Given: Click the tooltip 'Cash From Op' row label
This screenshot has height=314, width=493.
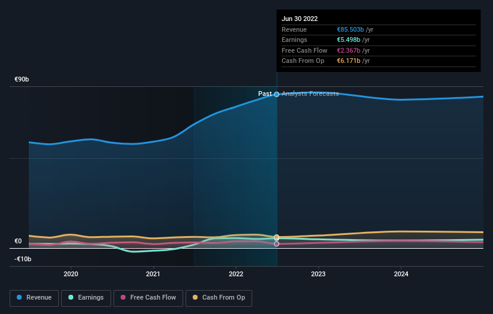Looking at the screenshot, I should pos(303,61).
